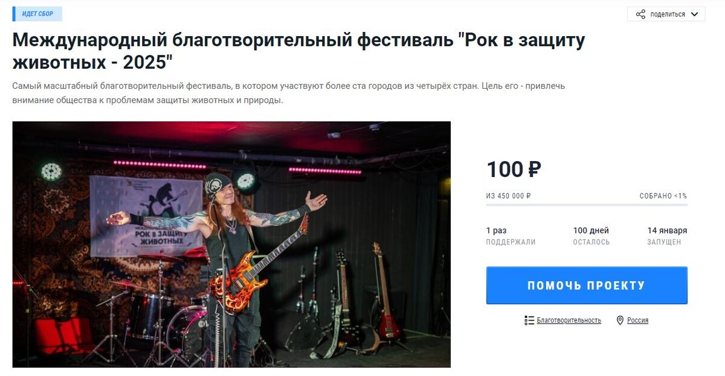Open the Россия location link

coord(637,320)
